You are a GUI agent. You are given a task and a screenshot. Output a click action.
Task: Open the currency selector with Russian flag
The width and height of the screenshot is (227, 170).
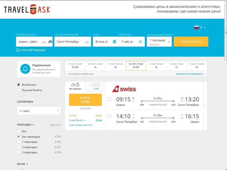199,27
